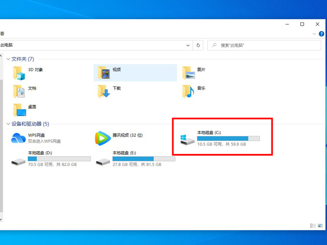Open the 视频 folder
The image size is (327, 245).
point(104,72)
